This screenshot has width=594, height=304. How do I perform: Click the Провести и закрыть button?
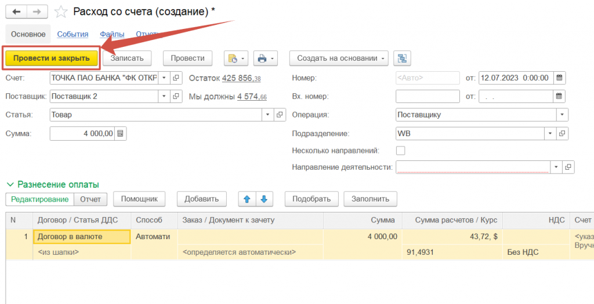point(51,58)
